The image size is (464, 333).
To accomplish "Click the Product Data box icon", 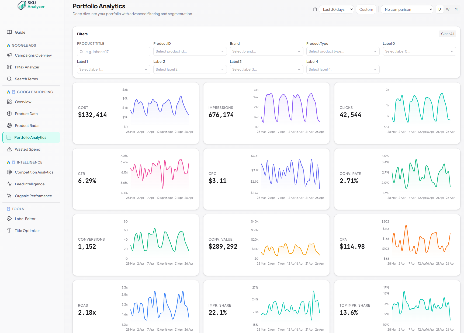I will [9, 114].
